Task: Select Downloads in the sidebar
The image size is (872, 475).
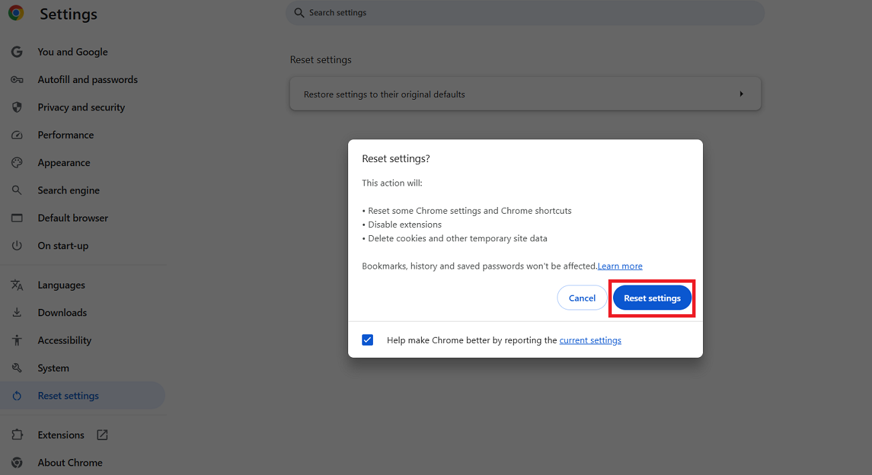Action: coord(62,313)
